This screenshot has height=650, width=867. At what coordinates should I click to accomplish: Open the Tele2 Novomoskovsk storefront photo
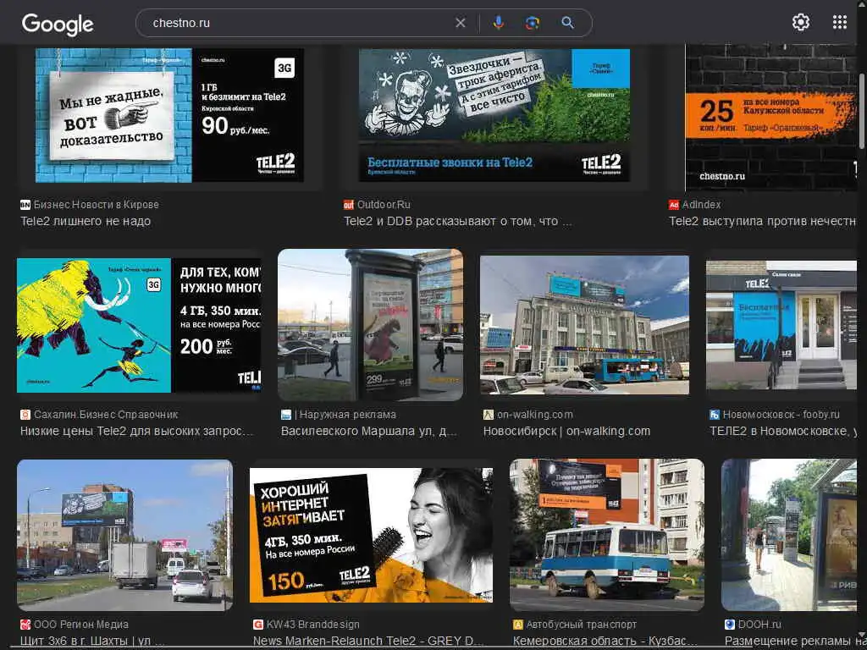(781, 325)
